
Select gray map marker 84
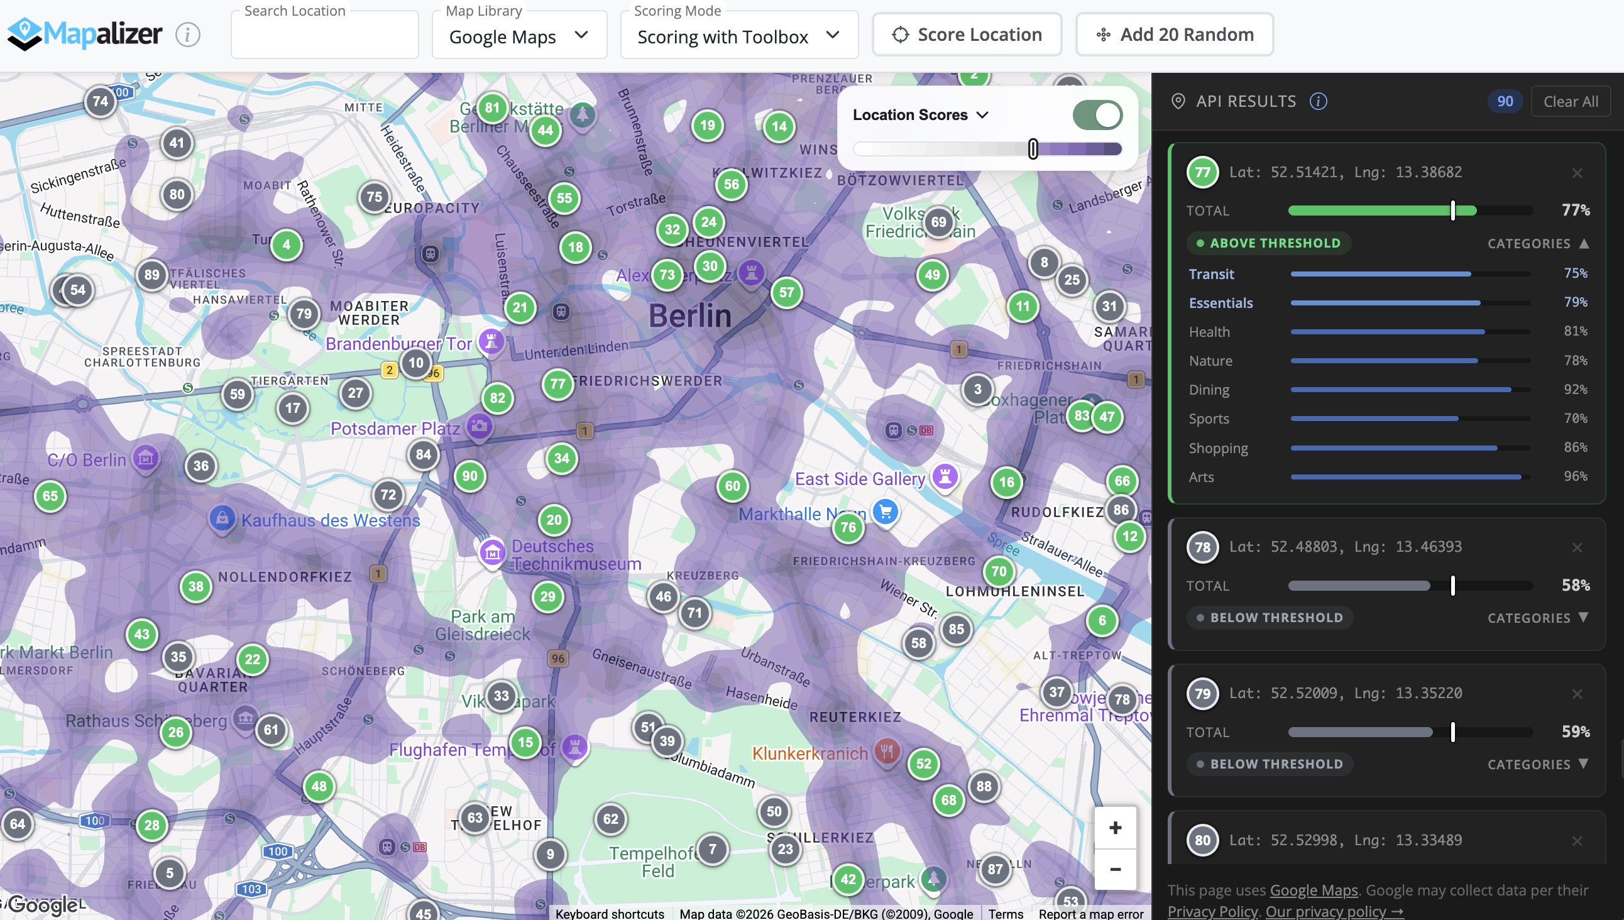point(424,454)
